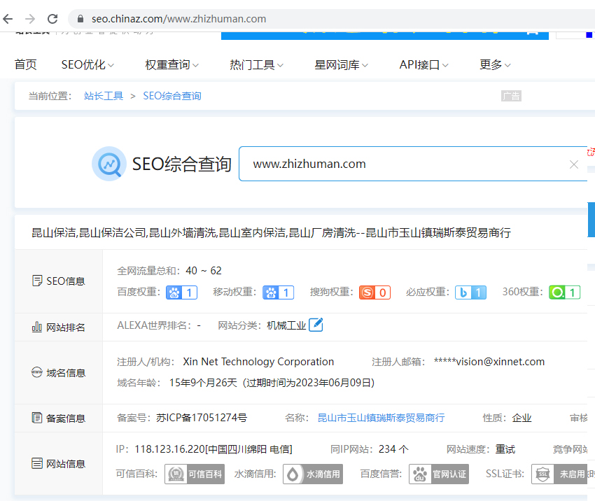Screen dimensions: 595x501
Task: Click the Bing weight badge
Action: coord(470,292)
